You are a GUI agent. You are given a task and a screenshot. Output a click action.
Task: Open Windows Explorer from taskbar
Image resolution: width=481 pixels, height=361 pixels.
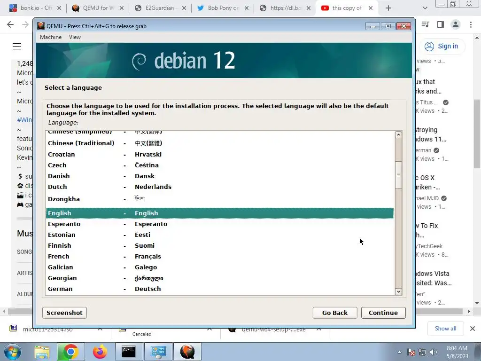[x=42, y=352]
